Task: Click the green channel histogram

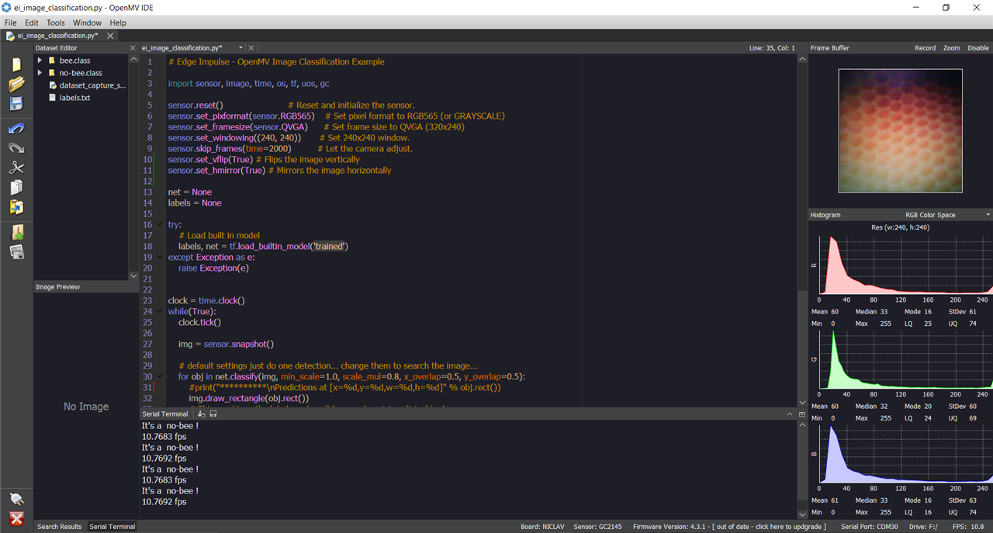Action: 905,359
